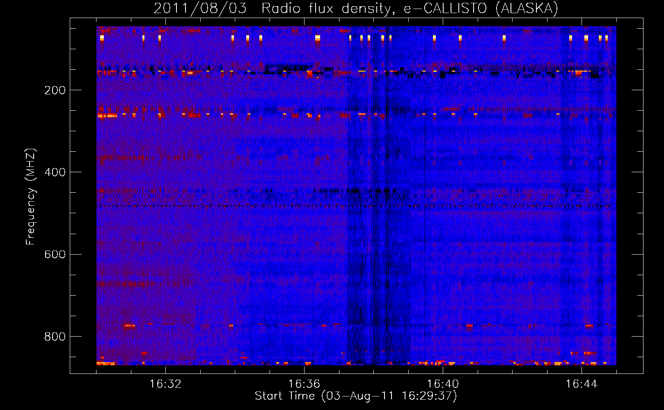This screenshot has width=664, height=410.
Task: Click the 16:36 time tick label
Action: pos(304,384)
